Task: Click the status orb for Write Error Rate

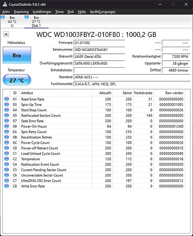Action: coord(7,186)
